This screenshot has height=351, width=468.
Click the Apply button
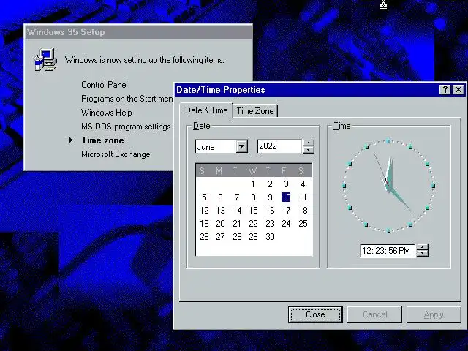click(x=434, y=314)
